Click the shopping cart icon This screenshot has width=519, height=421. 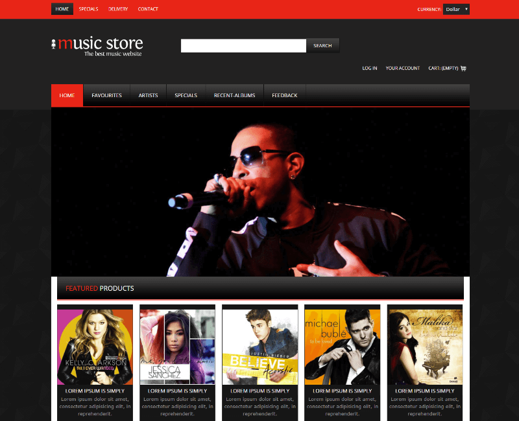tap(463, 68)
